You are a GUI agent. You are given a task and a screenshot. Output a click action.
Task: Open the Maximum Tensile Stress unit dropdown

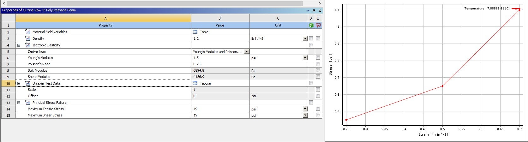(x=305, y=109)
